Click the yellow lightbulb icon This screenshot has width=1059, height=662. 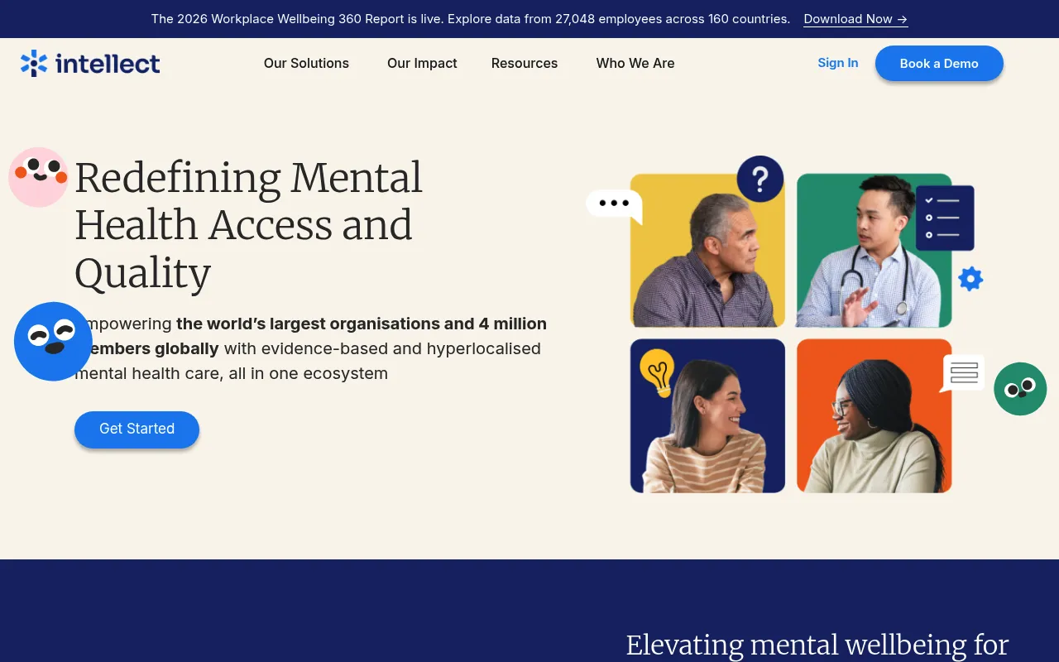coord(658,372)
